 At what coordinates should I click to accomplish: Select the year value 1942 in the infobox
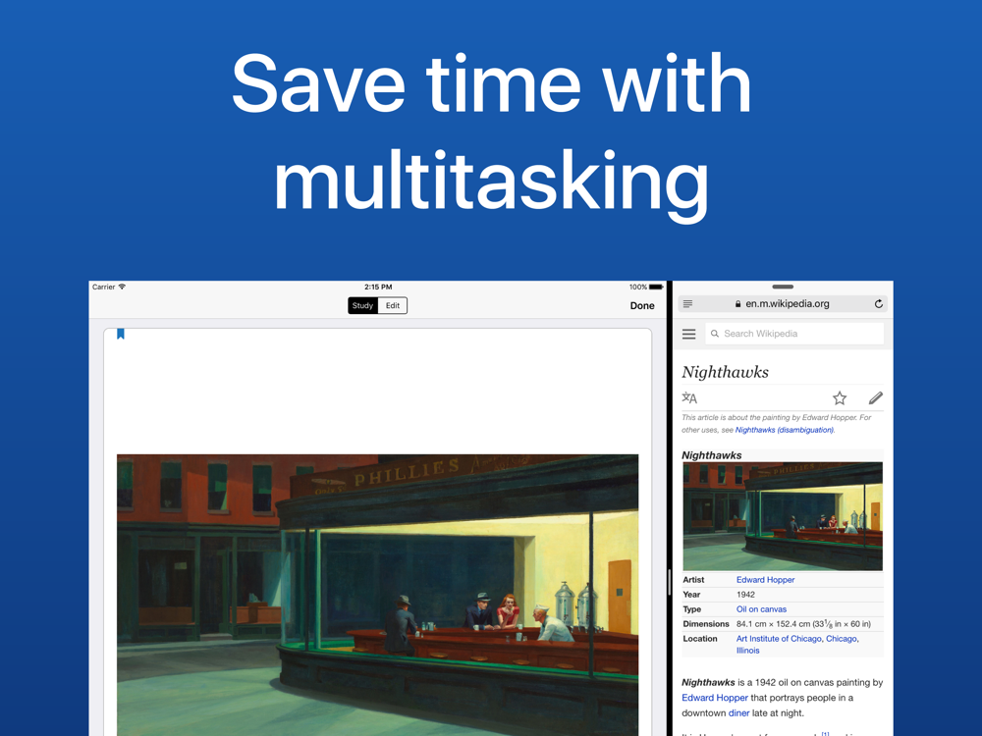point(745,595)
